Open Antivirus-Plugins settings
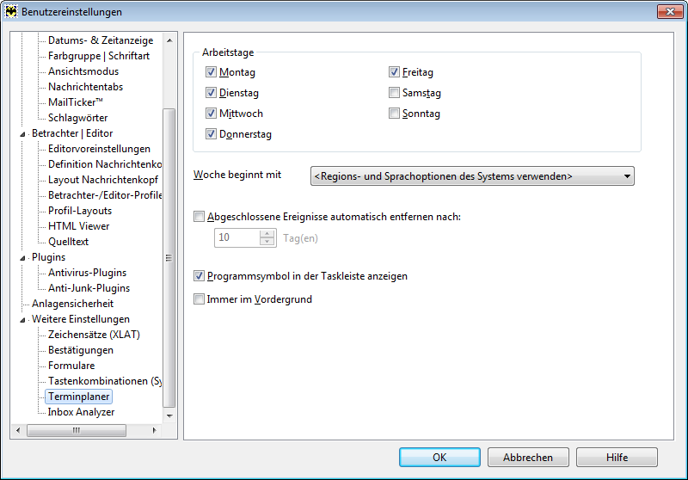The width and height of the screenshot is (688, 480). [88, 273]
